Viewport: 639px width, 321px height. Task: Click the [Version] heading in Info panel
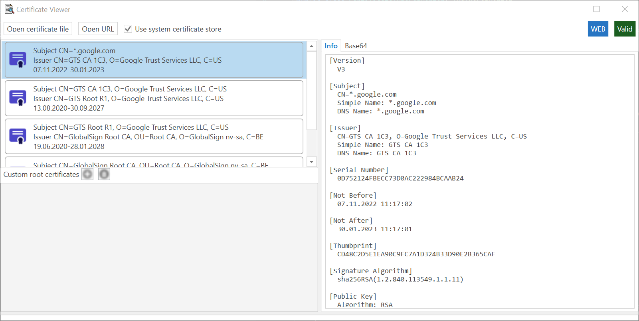pos(347,61)
